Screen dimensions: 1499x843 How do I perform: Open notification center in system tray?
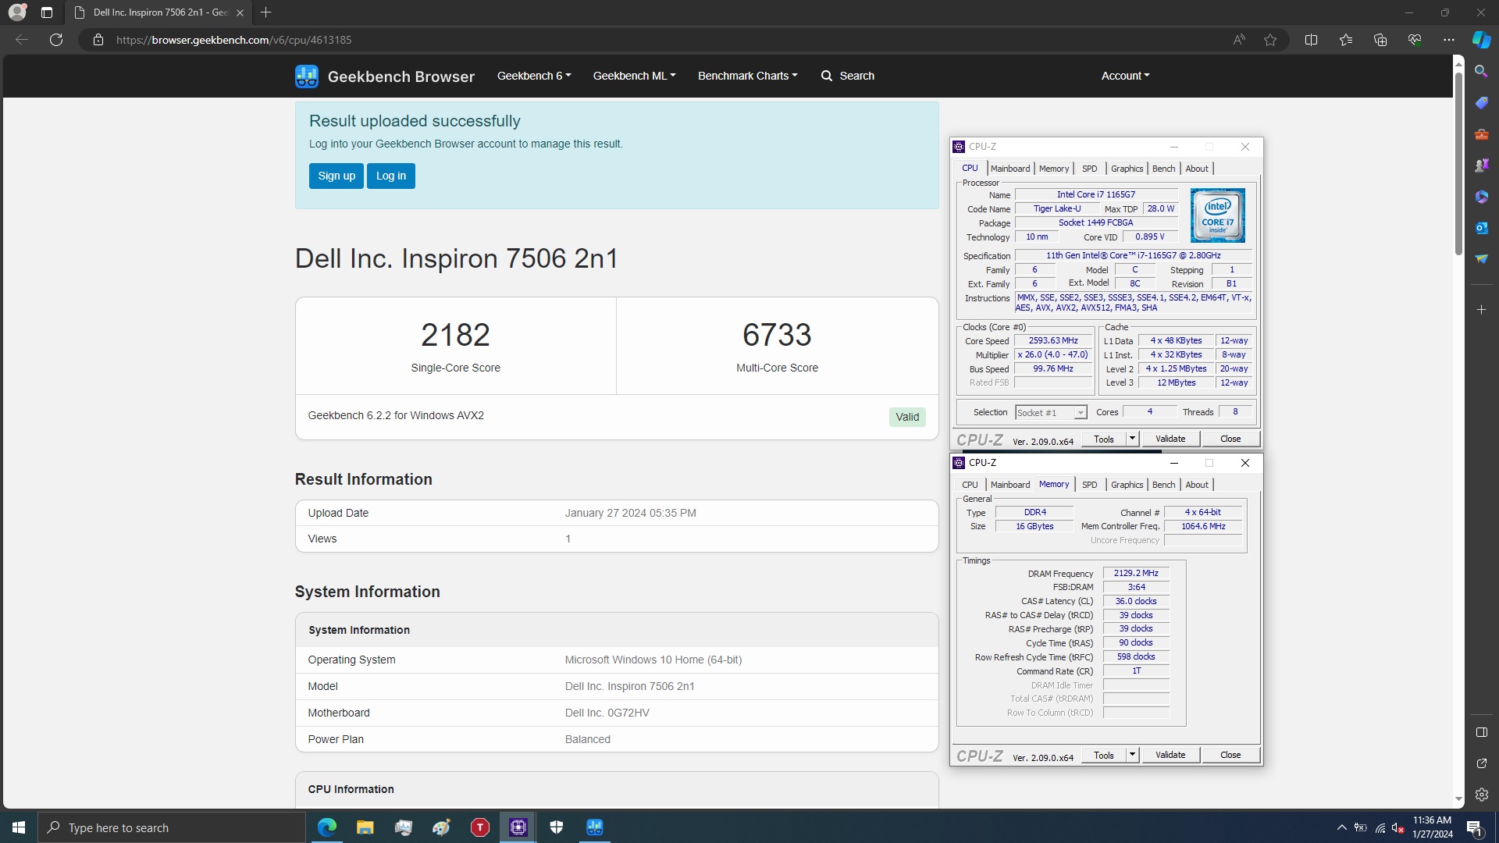1474,828
